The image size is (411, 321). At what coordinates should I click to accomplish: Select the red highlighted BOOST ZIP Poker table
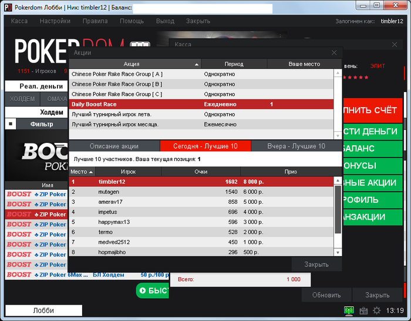(x=36, y=214)
